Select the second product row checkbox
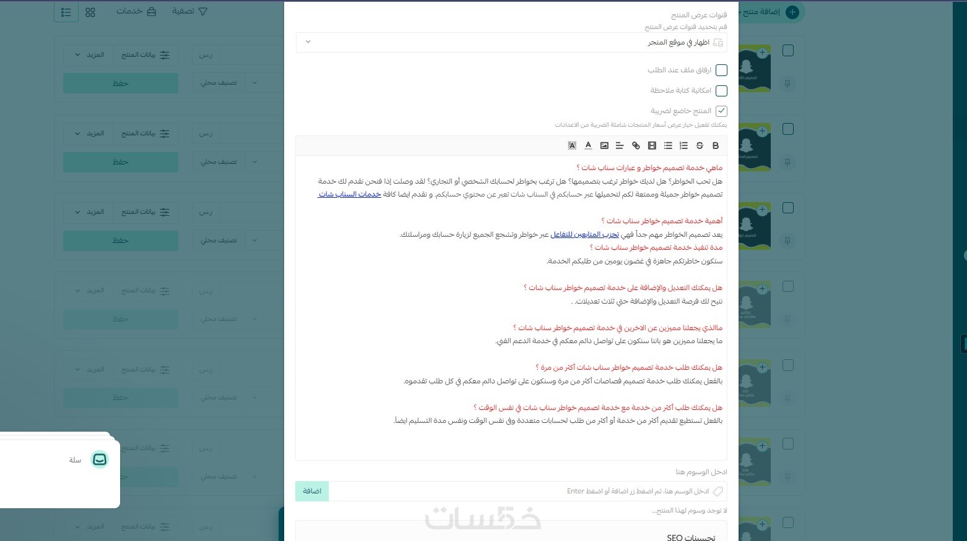Viewport: 967px width, 541px height. [x=788, y=129]
